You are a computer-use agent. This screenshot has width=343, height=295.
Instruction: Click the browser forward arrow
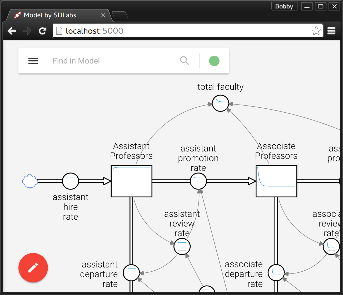pos(27,31)
